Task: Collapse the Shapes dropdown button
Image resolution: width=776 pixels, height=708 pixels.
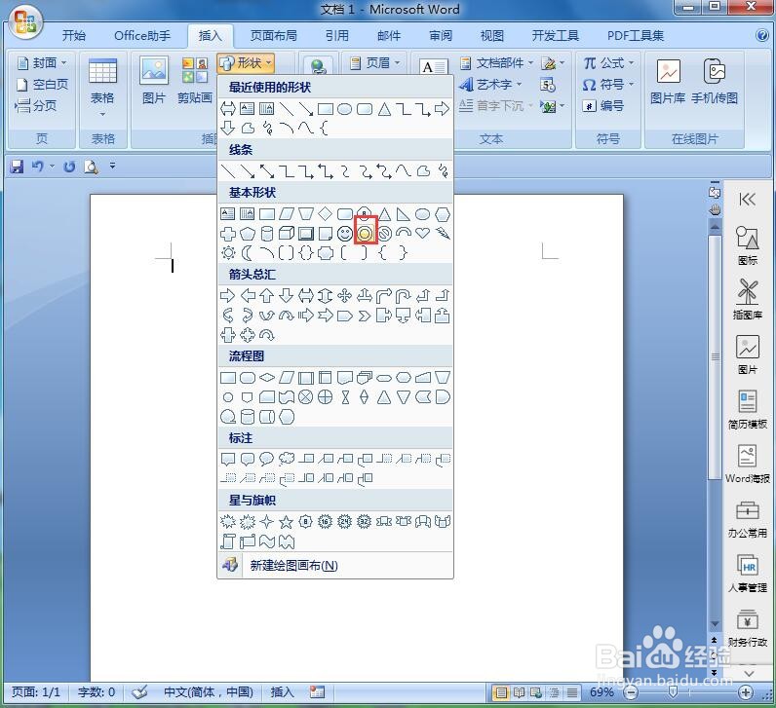Action: pyautogui.click(x=246, y=63)
